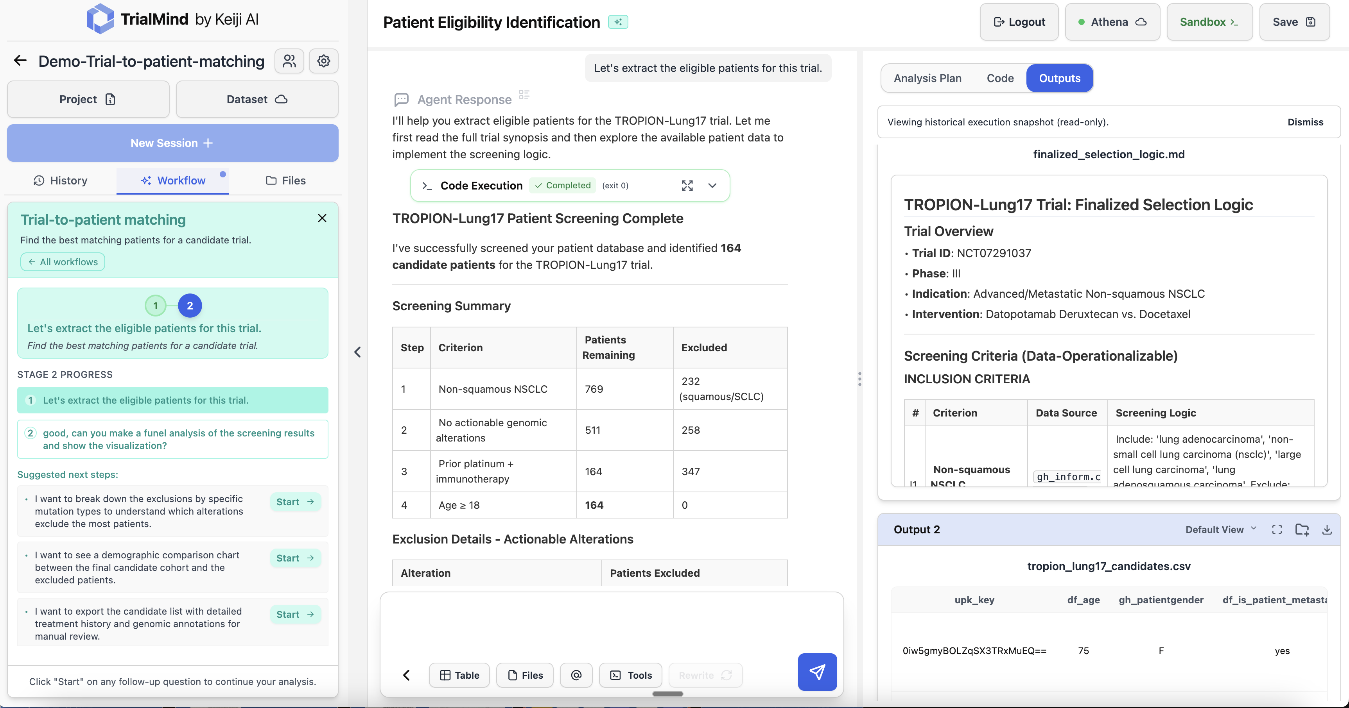Open the History tab in the sidebar

coord(60,181)
